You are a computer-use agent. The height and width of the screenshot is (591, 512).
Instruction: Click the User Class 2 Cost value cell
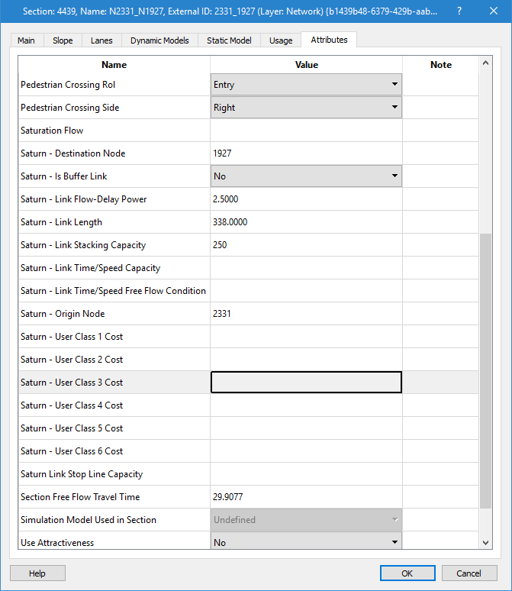(x=306, y=360)
